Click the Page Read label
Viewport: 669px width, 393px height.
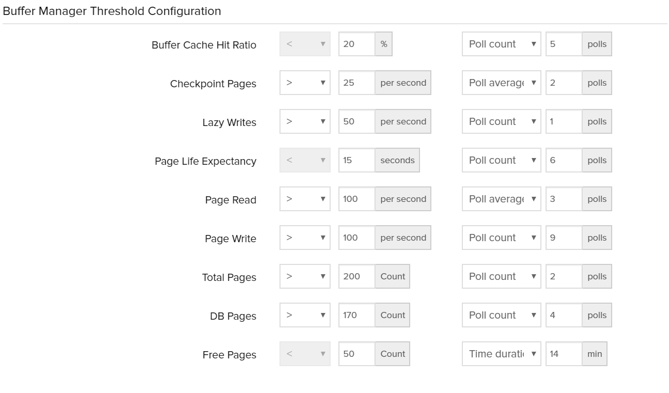[x=230, y=200]
